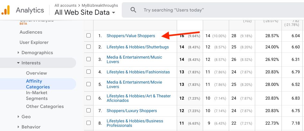Screen dimensions: 304x131
Task: Click the 9 (6.43%) cell in Business Professionals row
Action: [216, 123]
